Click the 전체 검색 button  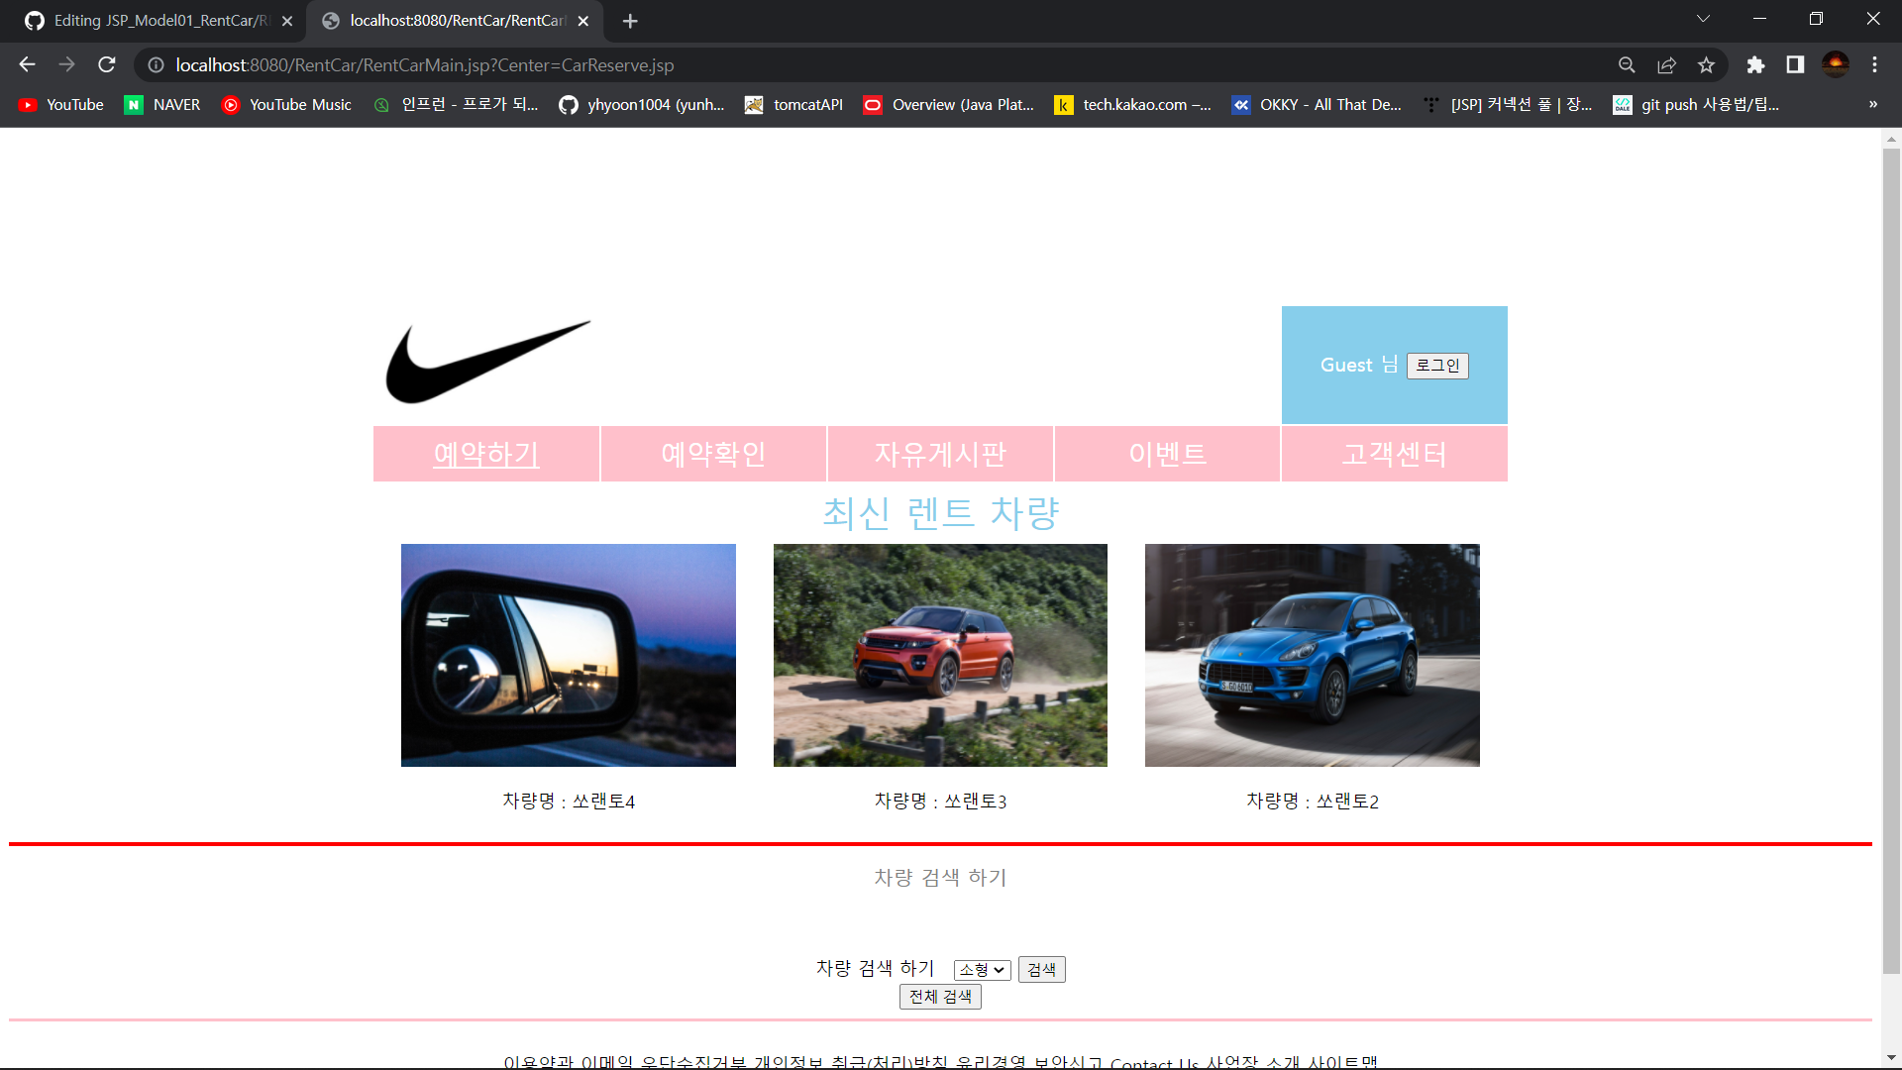(939, 997)
